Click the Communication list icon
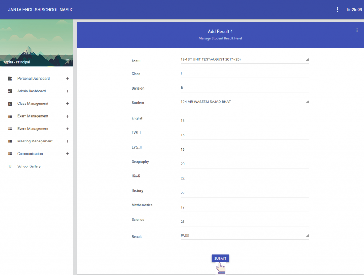 point(10,154)
